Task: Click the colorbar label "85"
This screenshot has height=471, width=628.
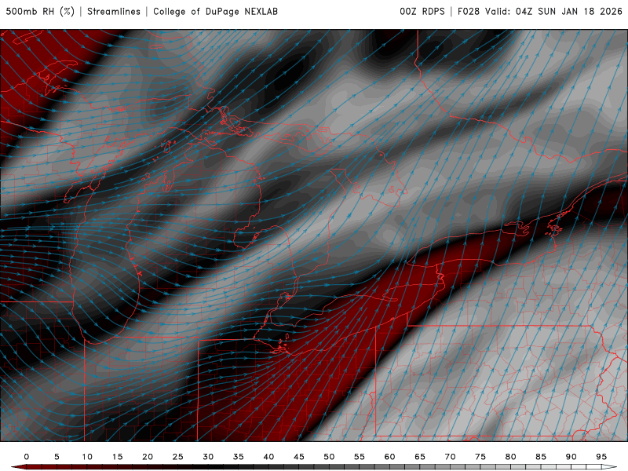Action: tap(541, 457)
